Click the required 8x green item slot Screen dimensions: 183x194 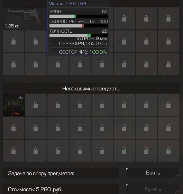coord(14,105)
